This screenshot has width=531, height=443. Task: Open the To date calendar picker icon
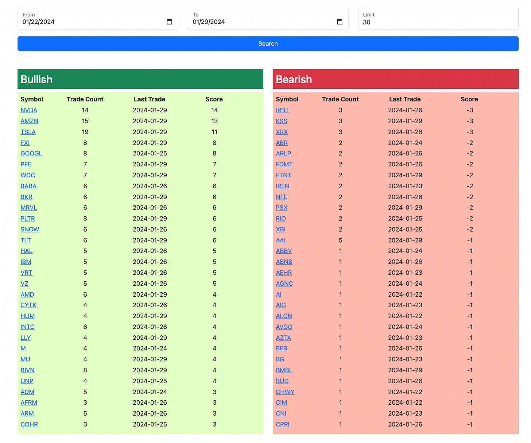(340, 22)
